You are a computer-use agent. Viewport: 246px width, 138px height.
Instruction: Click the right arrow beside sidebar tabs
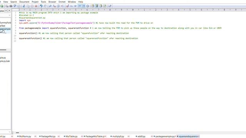pyautogui.click(x=9, y=11)
